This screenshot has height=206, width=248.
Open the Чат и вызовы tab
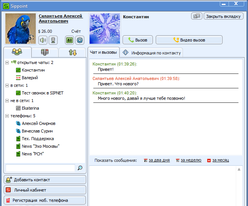pos(104,52)
